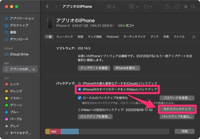Image resolution: width=200 pixels, height=139 pixels.
Task: Click the iPhone device image
Action: point(50,23)
